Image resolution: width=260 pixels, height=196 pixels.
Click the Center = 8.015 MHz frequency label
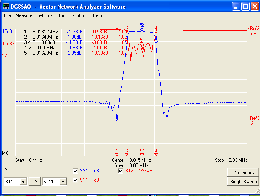131,160
